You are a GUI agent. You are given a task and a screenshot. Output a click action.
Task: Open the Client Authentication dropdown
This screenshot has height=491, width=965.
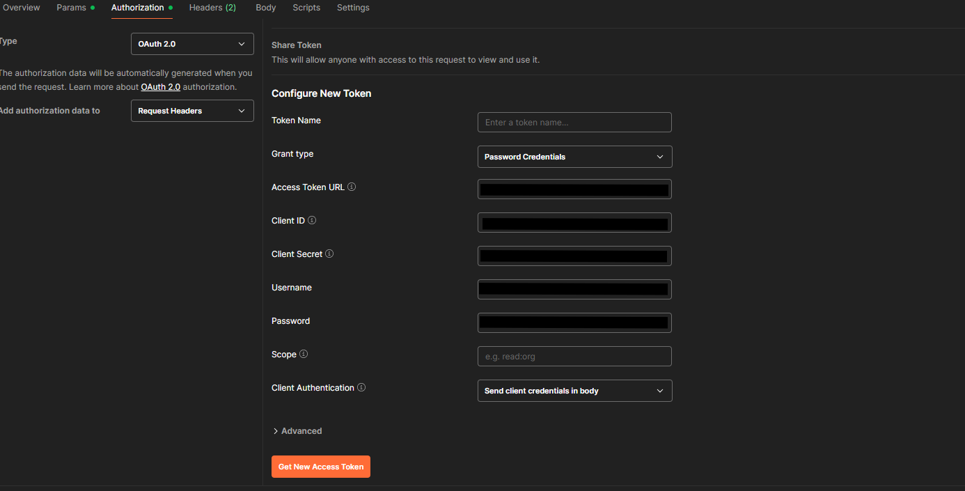574,391
